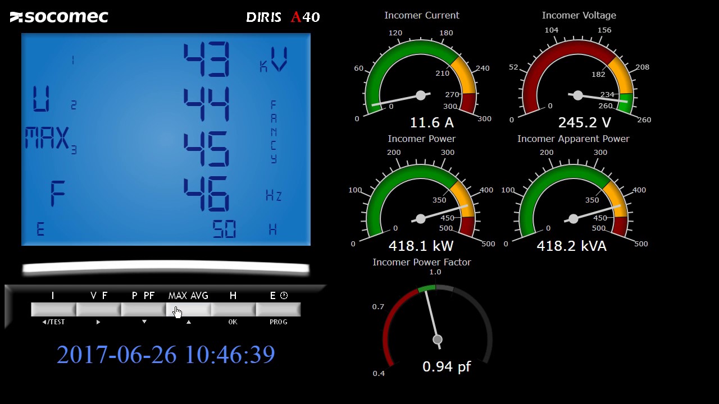Click the LCD value 46
This screenshot has width=719, height=404.
click(207, 194)
